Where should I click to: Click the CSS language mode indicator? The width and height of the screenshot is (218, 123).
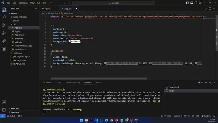click(x=197, y=116)
